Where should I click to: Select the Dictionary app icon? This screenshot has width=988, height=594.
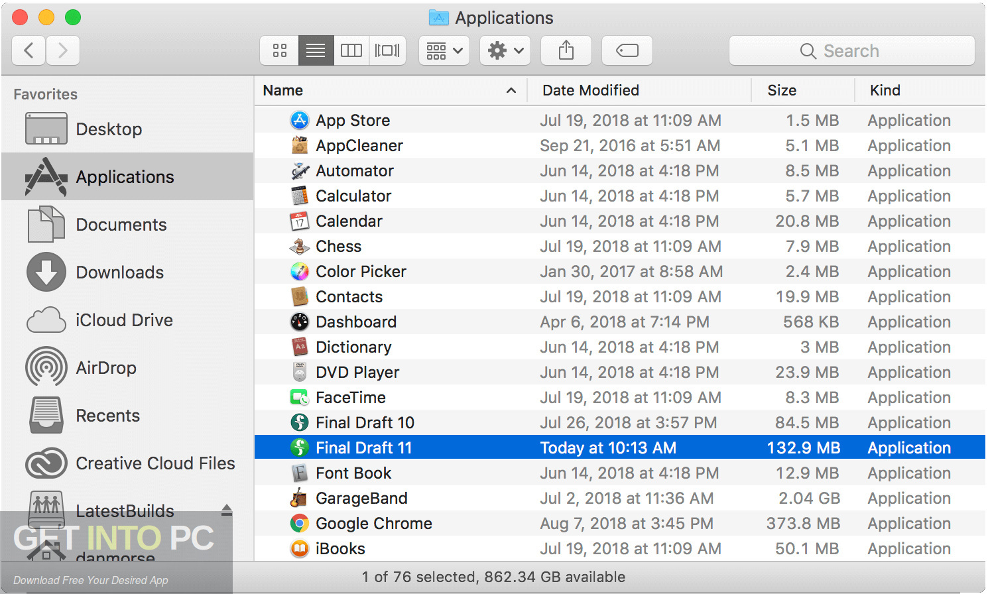pyautogui.click(x=300, y=347)
